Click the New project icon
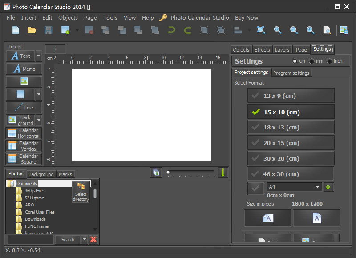 [16, 30]
